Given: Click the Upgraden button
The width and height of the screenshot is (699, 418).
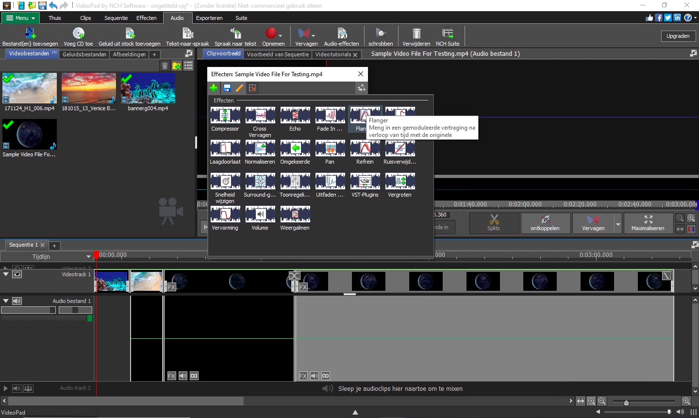Looking at the screenshot, I should point(678,35).
